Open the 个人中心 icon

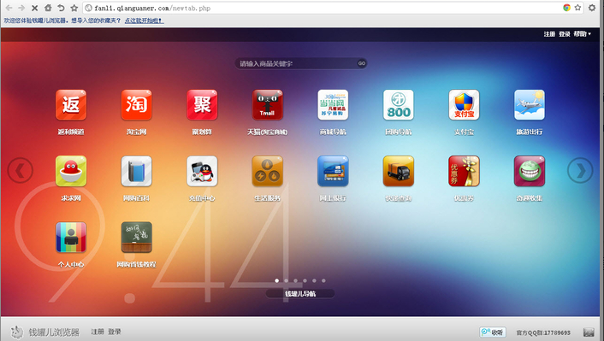(71, 237)
